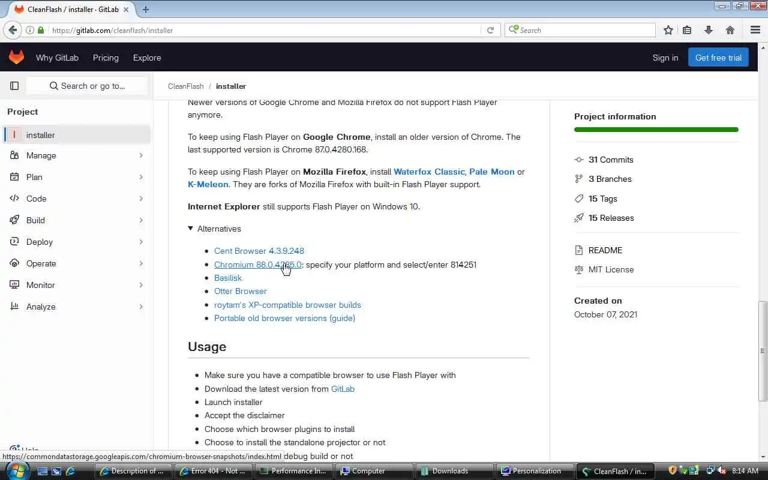Click the CleanFlash breadcrumb link
Image resolution: width=768 pixels, height=480 pixels.
pos(186,86)
